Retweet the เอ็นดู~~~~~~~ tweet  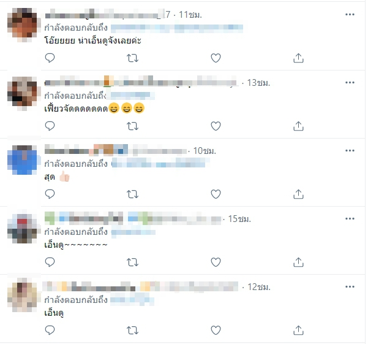tap(132, 262)
